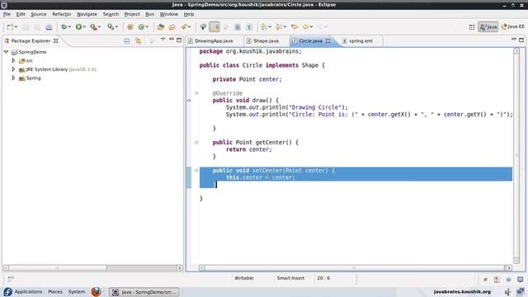Collapse All in Package Explorer
The width and height of the screenshot is (528, 297).
(x=127, y=41)
